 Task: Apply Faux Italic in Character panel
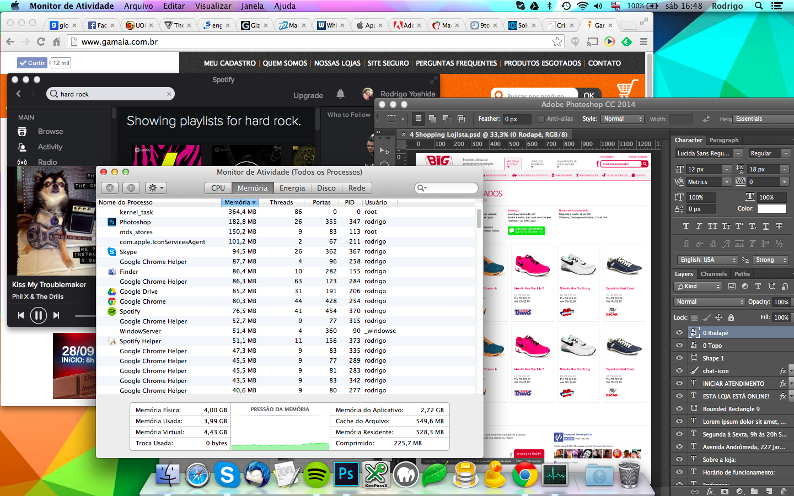699,226
